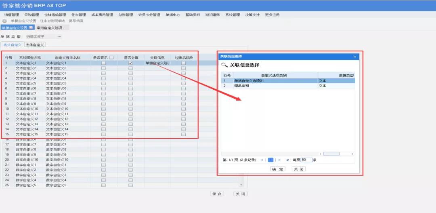The width and height of the screenshot is (436, 213).
Task: Switch to the 表体自定义 tab
Action: click(35, 45)
